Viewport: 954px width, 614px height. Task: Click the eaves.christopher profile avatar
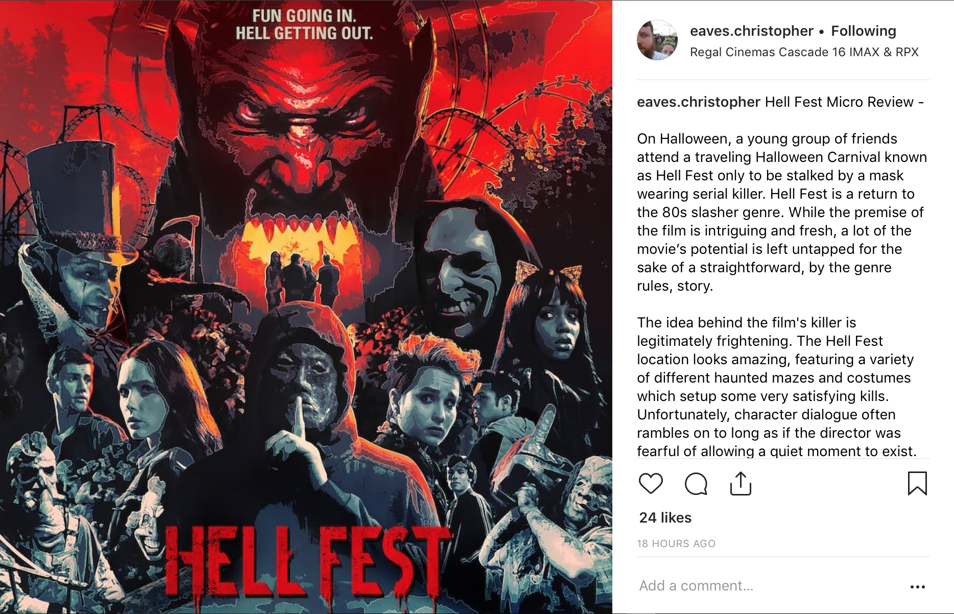coord(657,40)
